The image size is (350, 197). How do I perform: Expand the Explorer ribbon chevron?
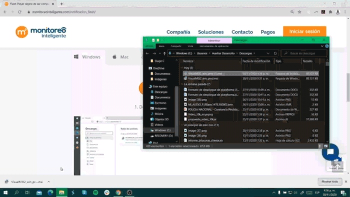point(322,46)
